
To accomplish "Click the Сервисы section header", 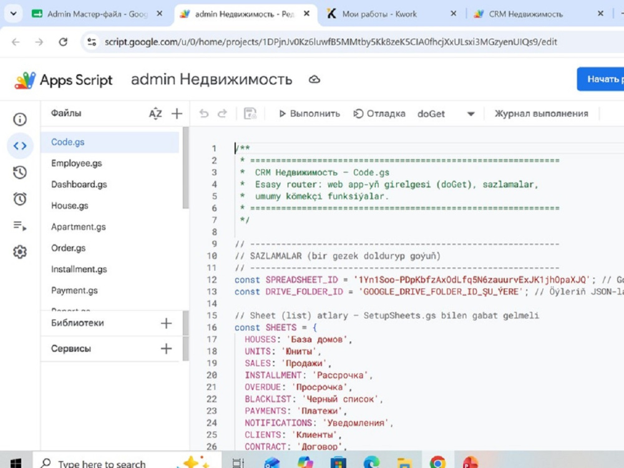I will pos(71,349).
